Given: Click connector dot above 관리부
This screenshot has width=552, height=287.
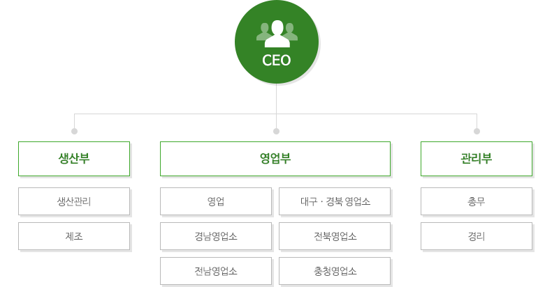Looking at the screenshot, I should tap(477, 131).
